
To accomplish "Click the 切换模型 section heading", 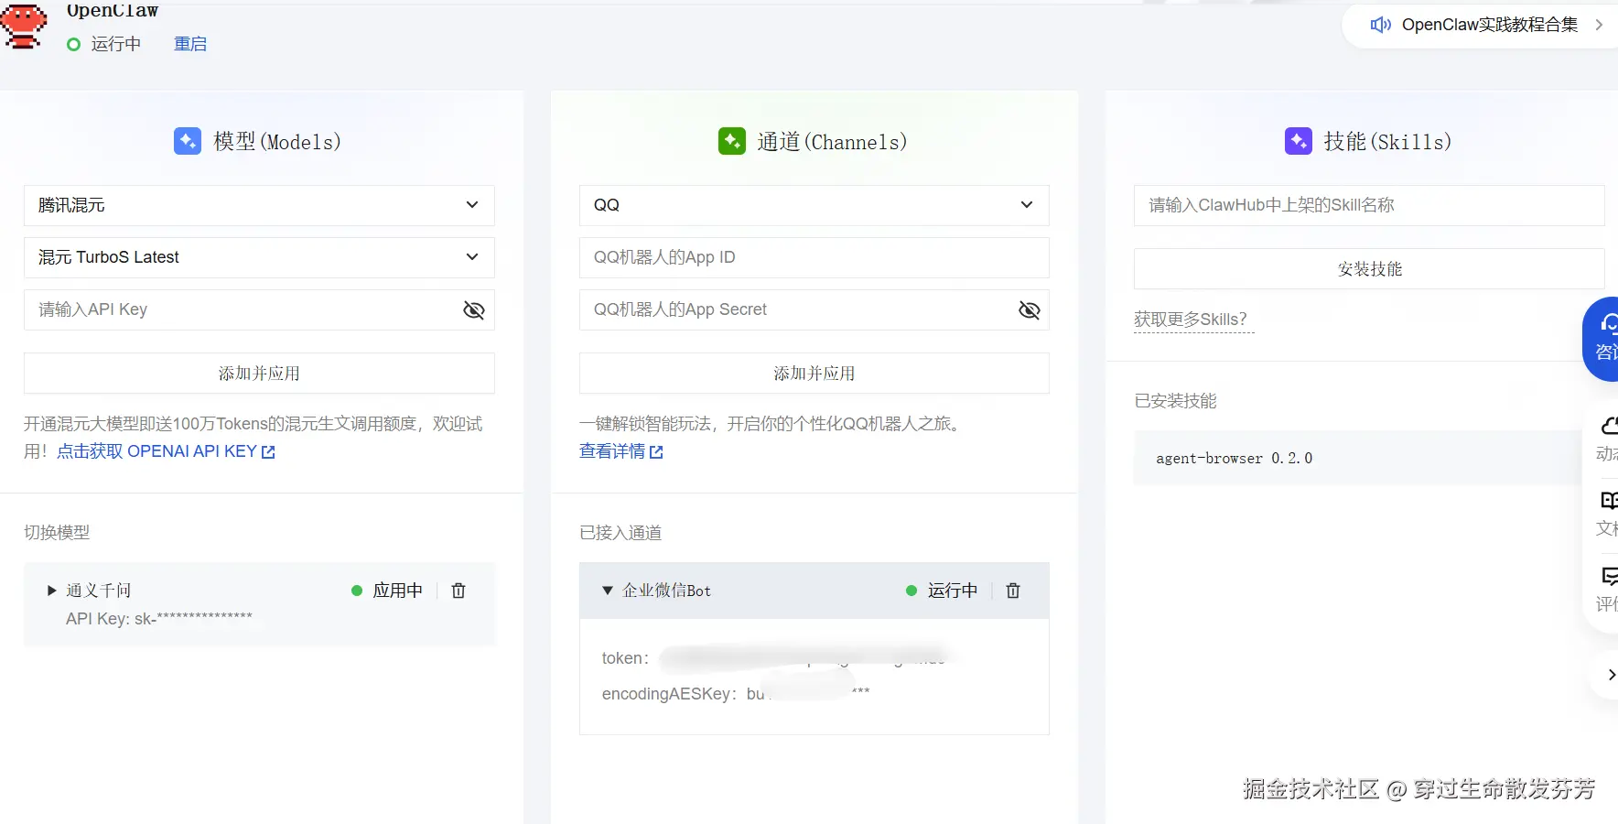I will [x=57, y=533].
